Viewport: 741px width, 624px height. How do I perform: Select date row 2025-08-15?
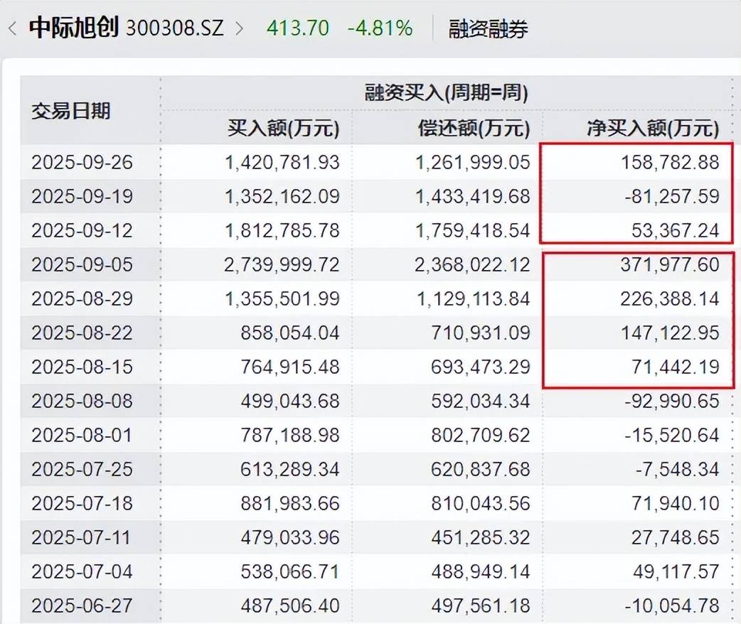pos(82,367)
